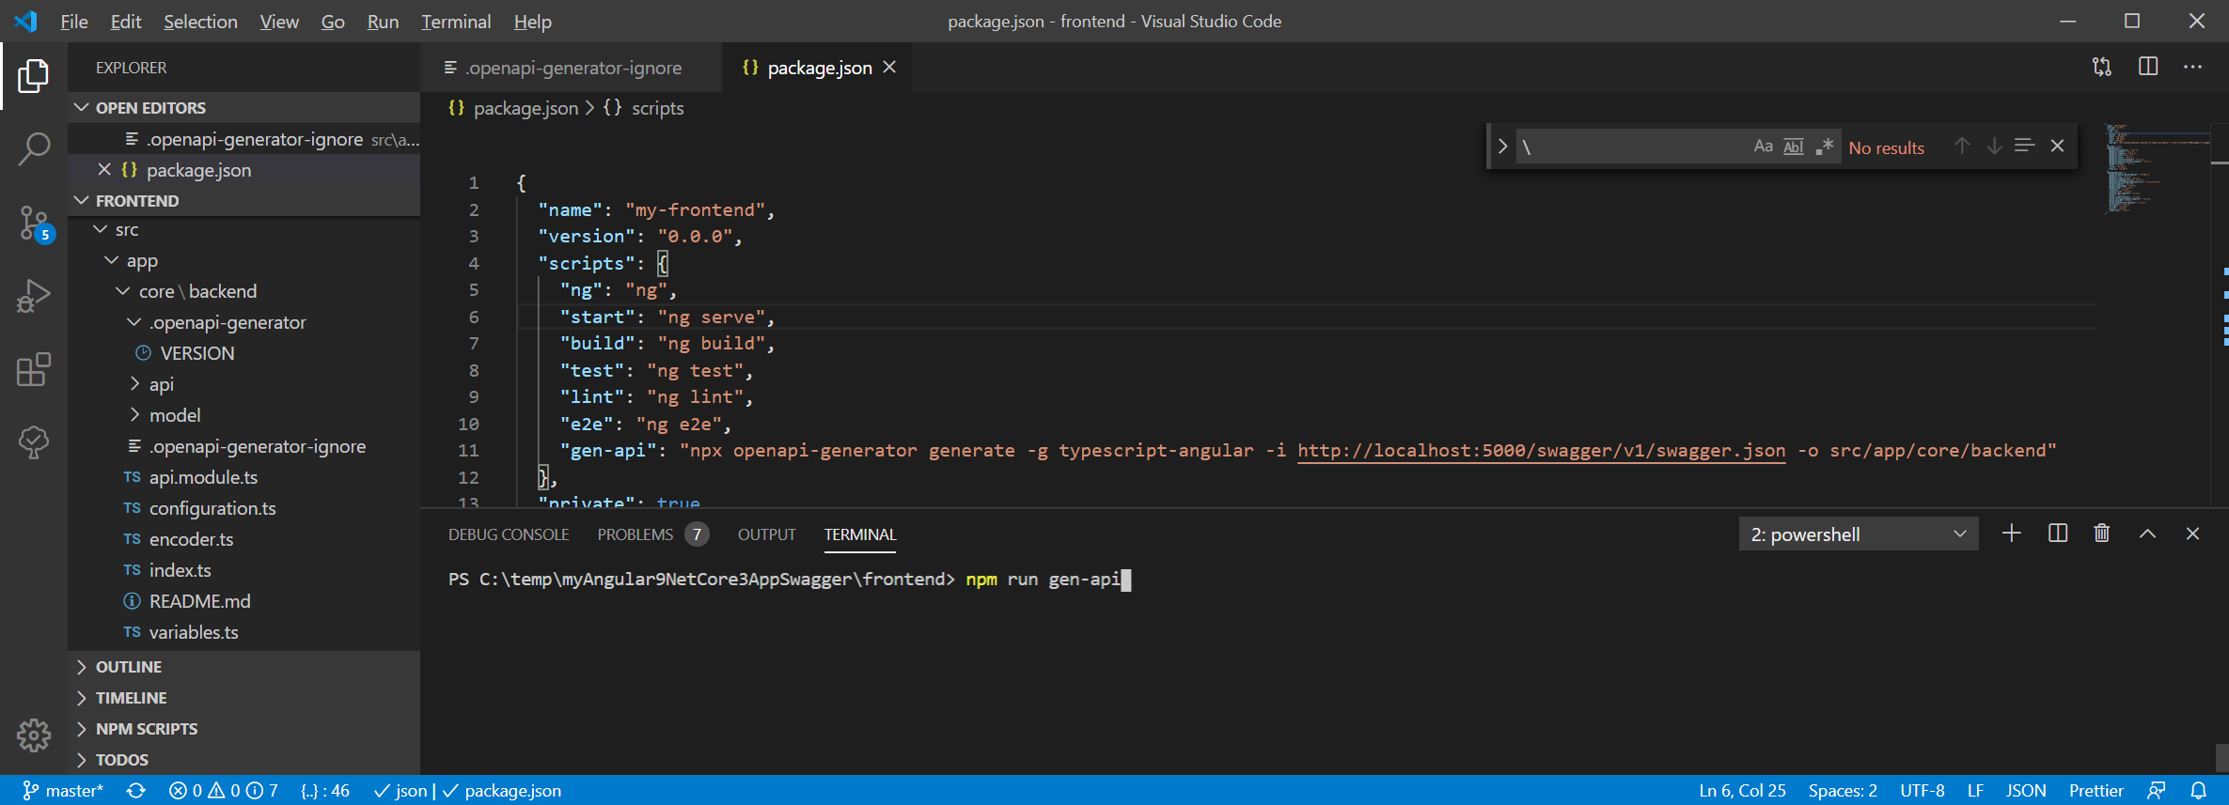
Task: Synchronize changes from status bar
Action: 136,791
